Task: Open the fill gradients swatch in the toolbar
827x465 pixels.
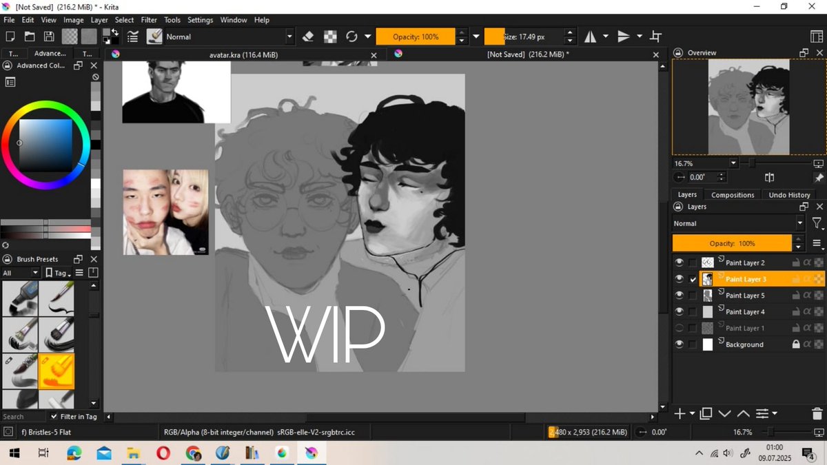Action: pyautogui.click(x=70, y=37)
